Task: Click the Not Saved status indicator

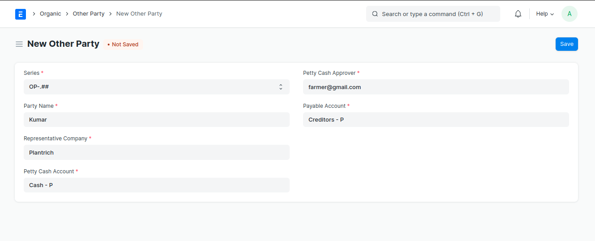Action: pos(123,45)
